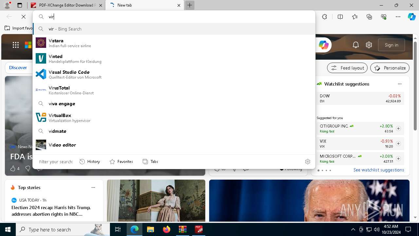The image size is (419, 236).
Task: Open Copilot on the MSN page
Action: (x=324, y=45)
